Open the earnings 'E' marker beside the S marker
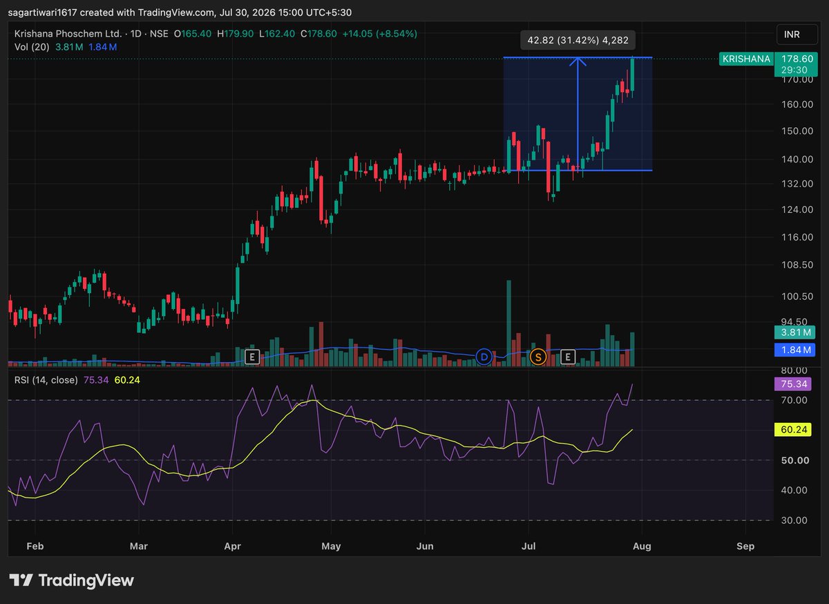The width and height of the screenshot is (829, 604). [568, 357]
